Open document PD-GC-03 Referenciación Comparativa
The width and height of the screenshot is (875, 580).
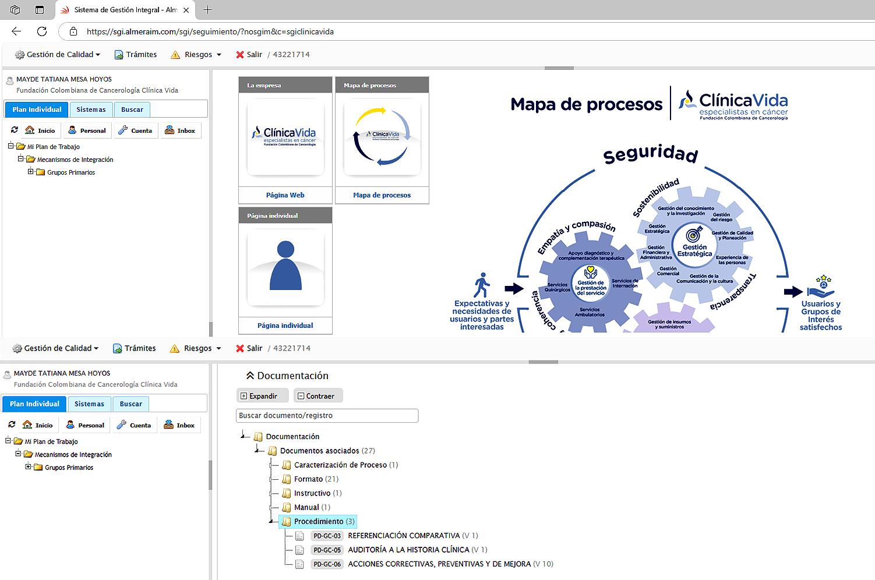395,535
